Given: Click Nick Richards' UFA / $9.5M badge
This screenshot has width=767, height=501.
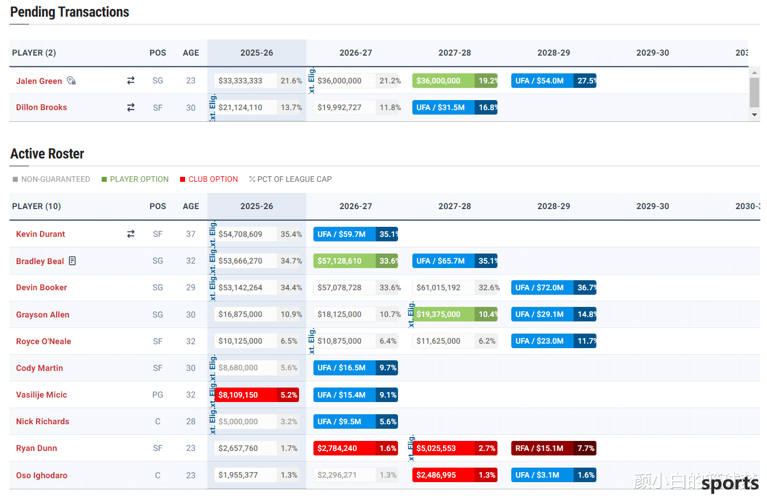Looking at the screenshot, I should pyautogui.click(x=356, y=421).
